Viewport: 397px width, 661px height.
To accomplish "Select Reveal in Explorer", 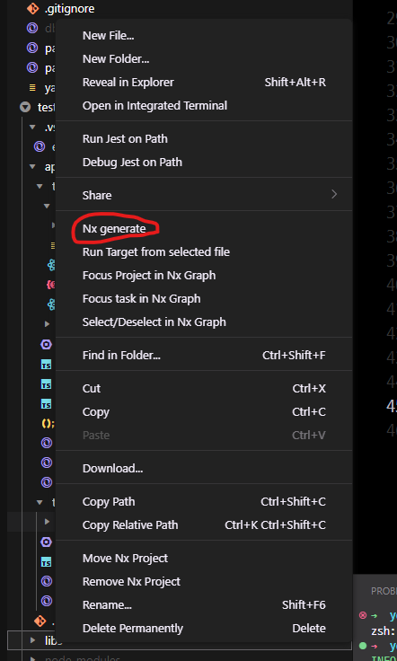I will [128, 83].
